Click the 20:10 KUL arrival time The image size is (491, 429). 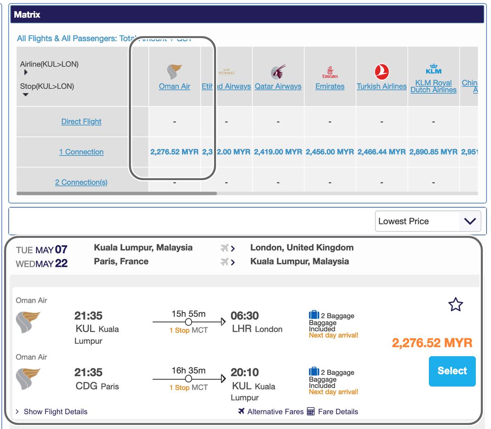click(245, 372)
